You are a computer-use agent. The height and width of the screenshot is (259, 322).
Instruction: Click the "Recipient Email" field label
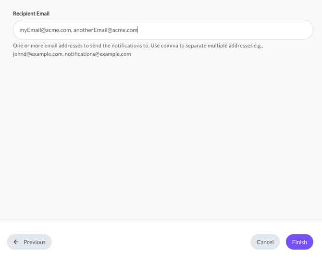(31, 13)
